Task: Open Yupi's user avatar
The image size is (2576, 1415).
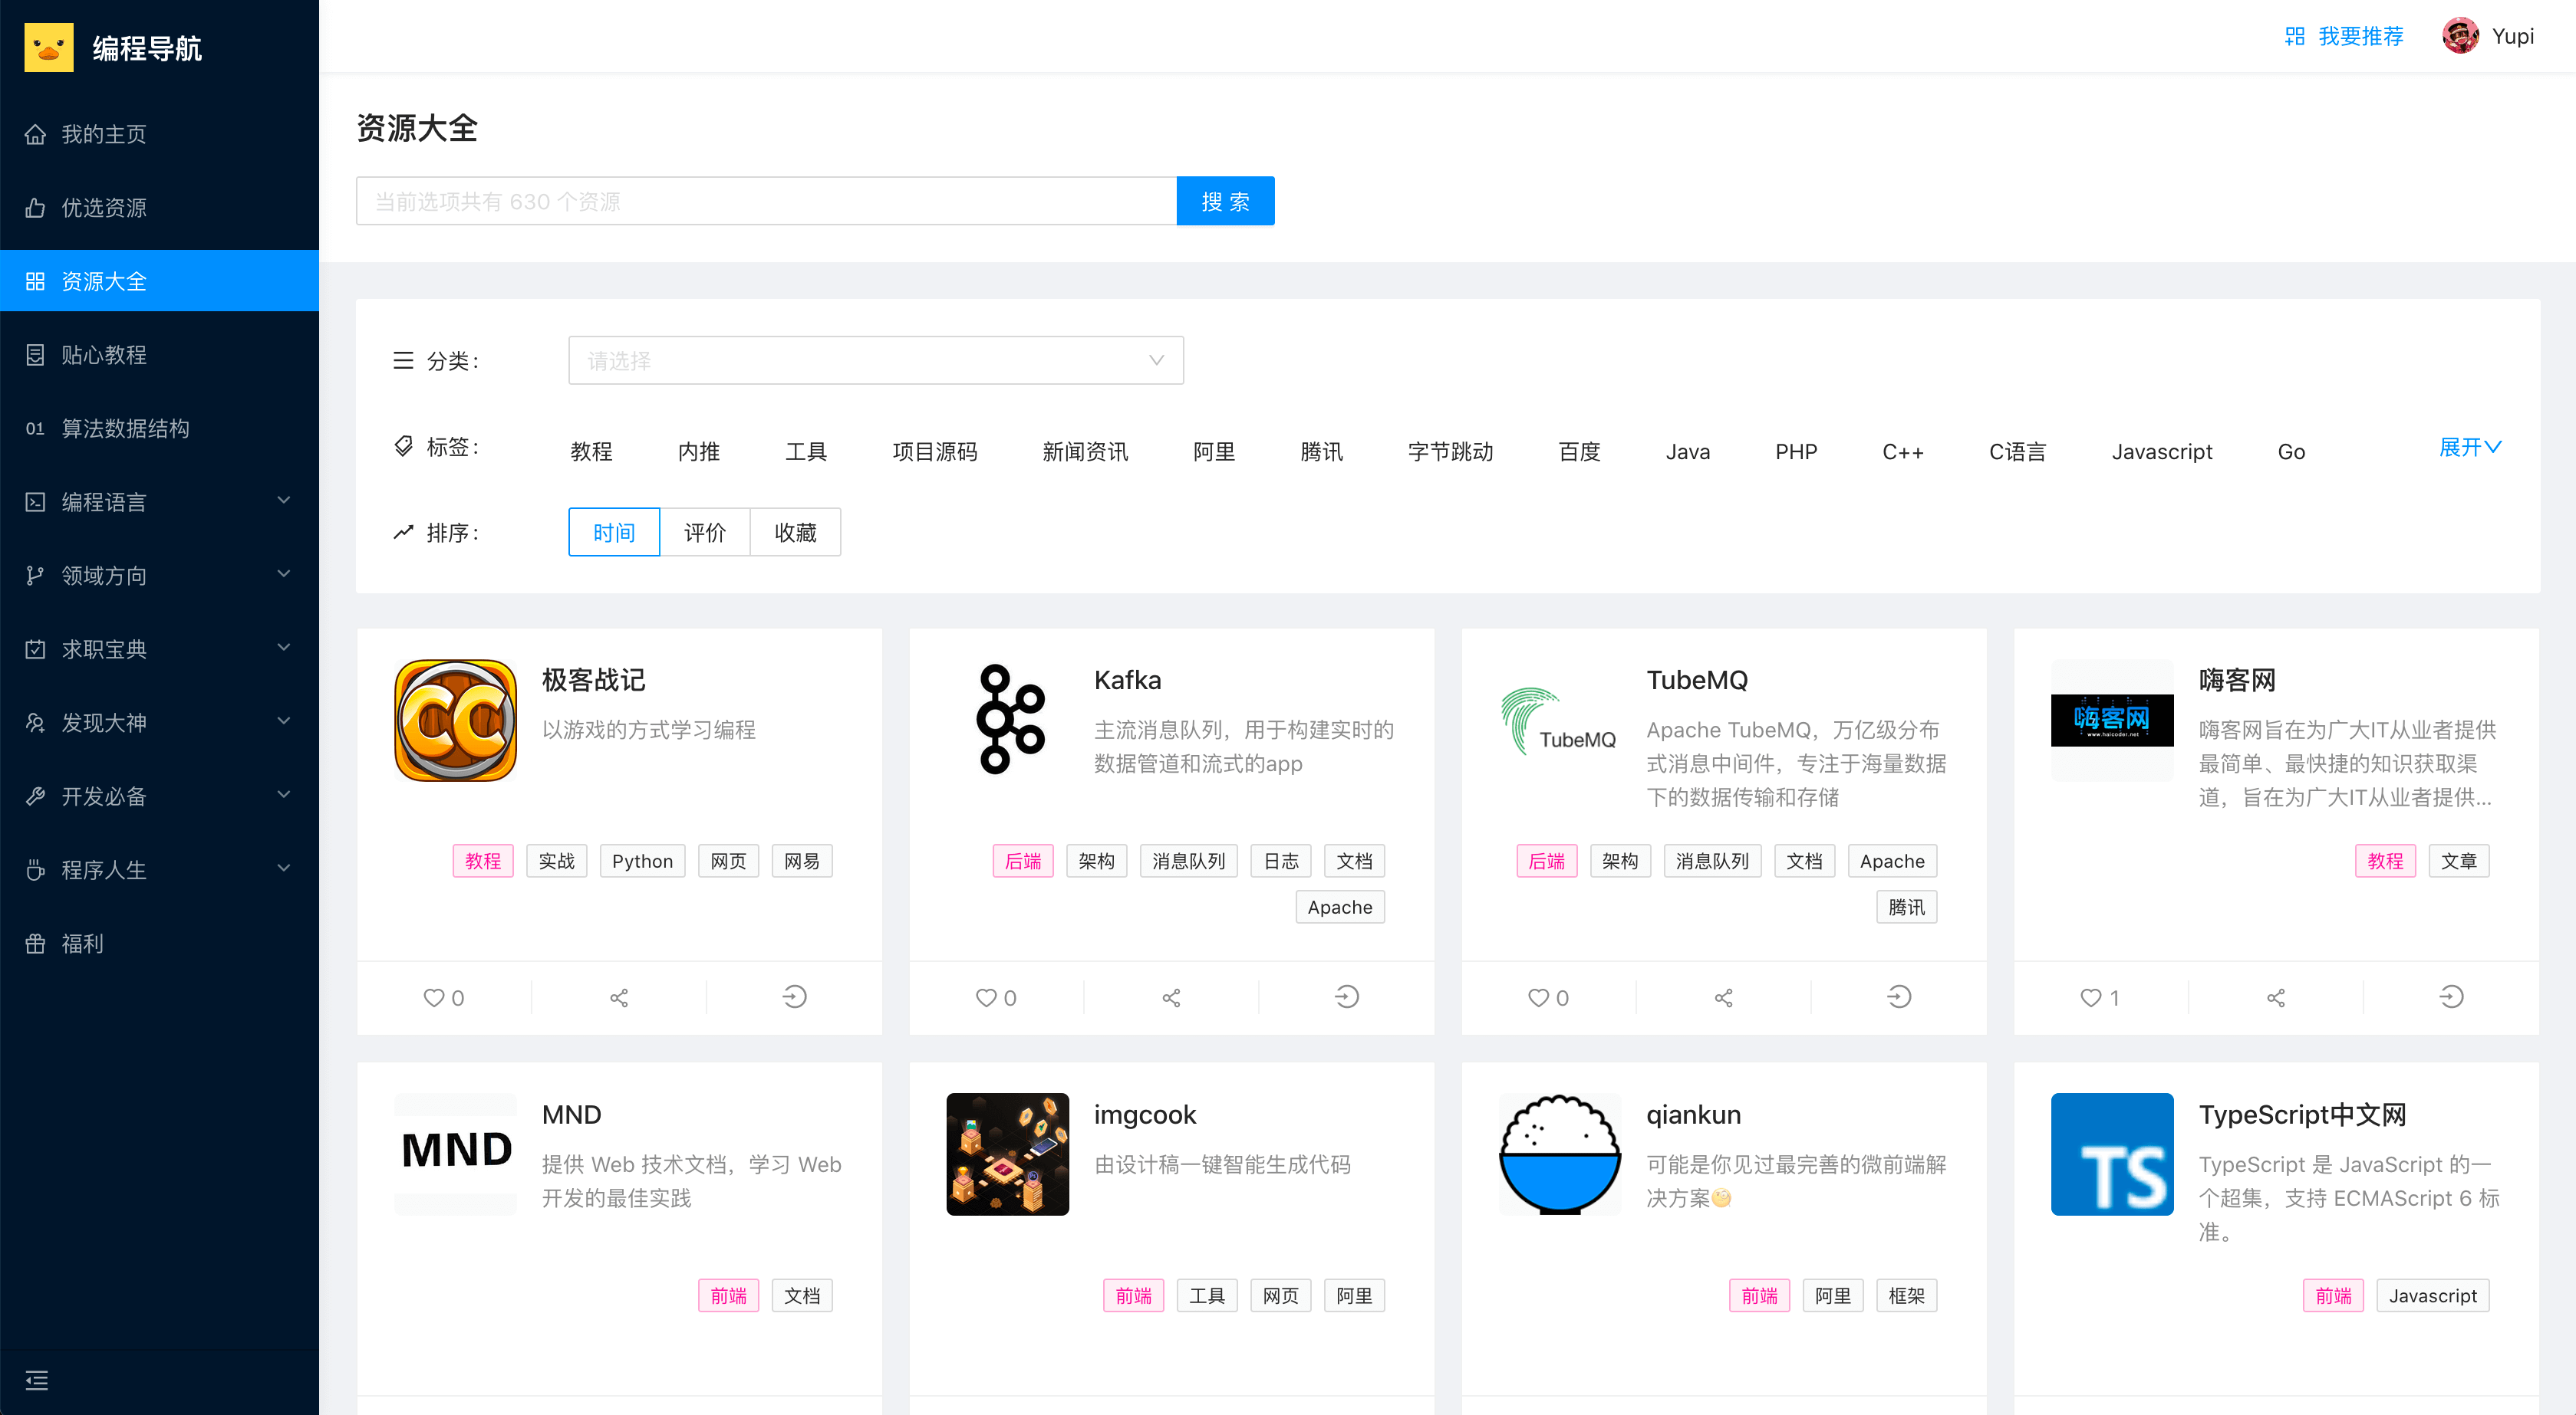Action: [2460, 36]
